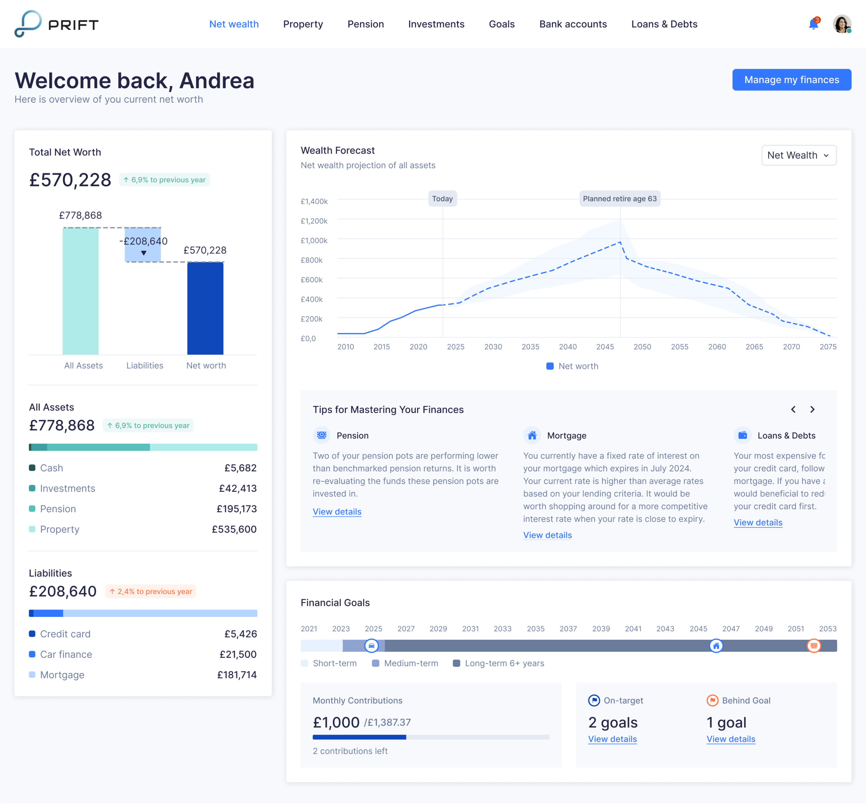Viewport: 866px width, 810px height.
Task: Open the Net Wealth chart dropdown
Action: 799,155
